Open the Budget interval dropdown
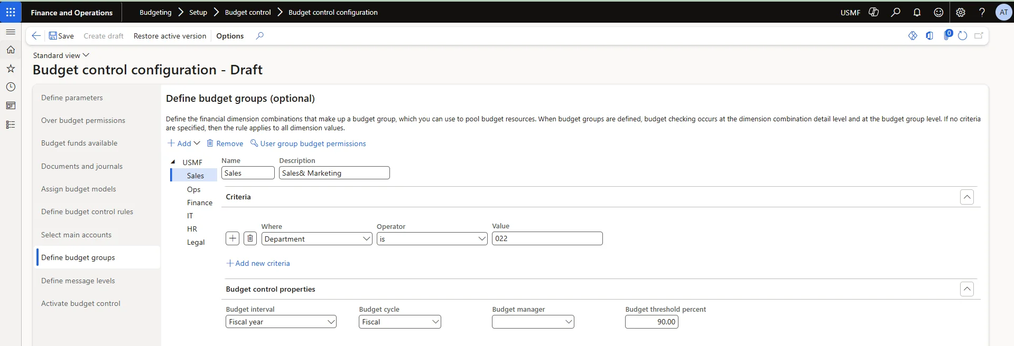Image resolution: width=1014 pixels, height=346 pixels. tap(281, 322)
